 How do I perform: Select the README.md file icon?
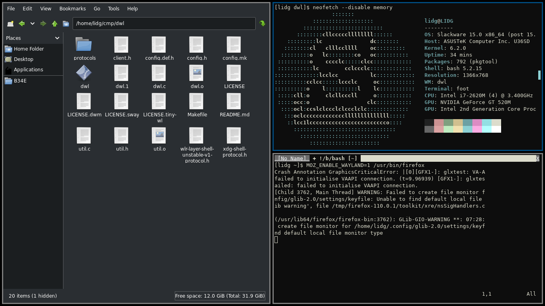234,101
